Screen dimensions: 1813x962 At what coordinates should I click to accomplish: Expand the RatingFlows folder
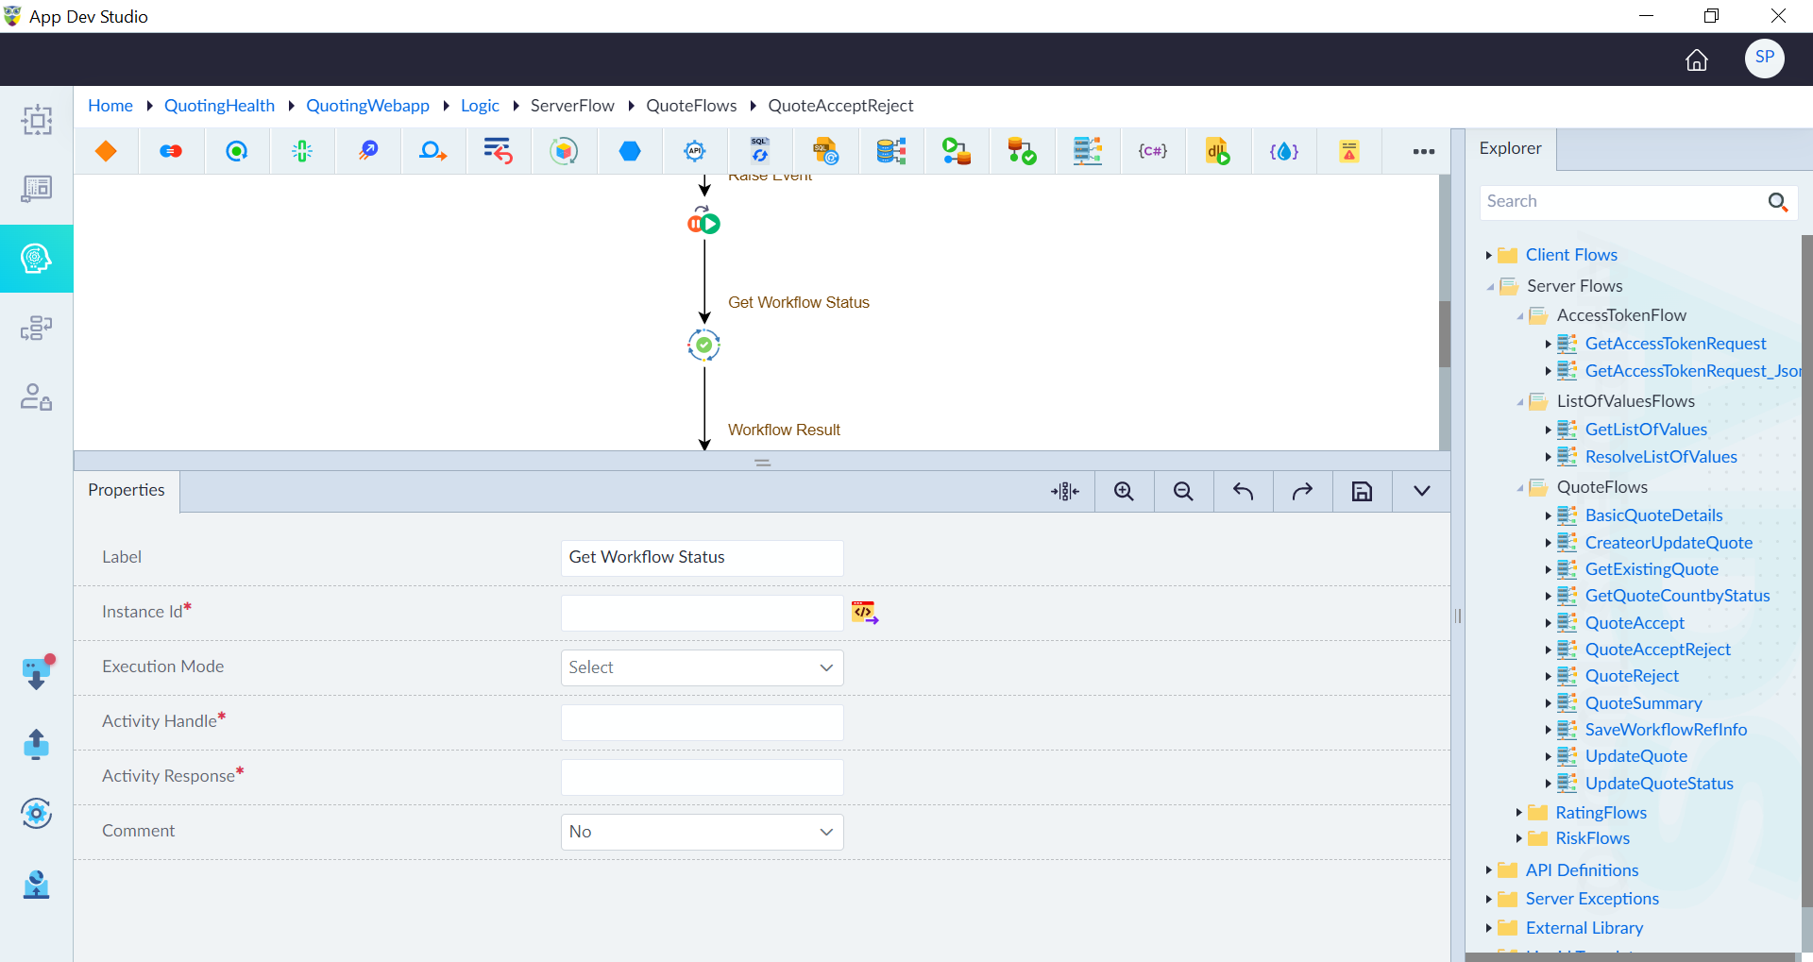[x=1518, y=812]
